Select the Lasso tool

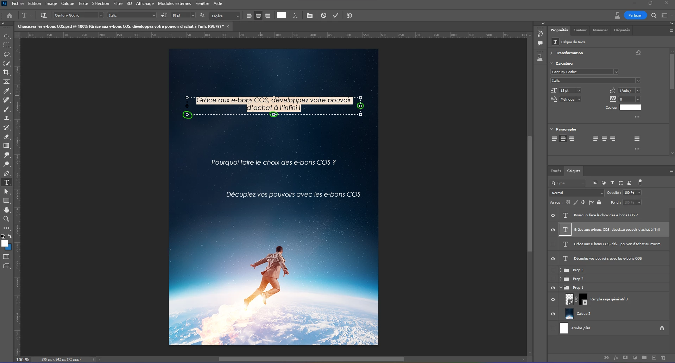point(6,55)
